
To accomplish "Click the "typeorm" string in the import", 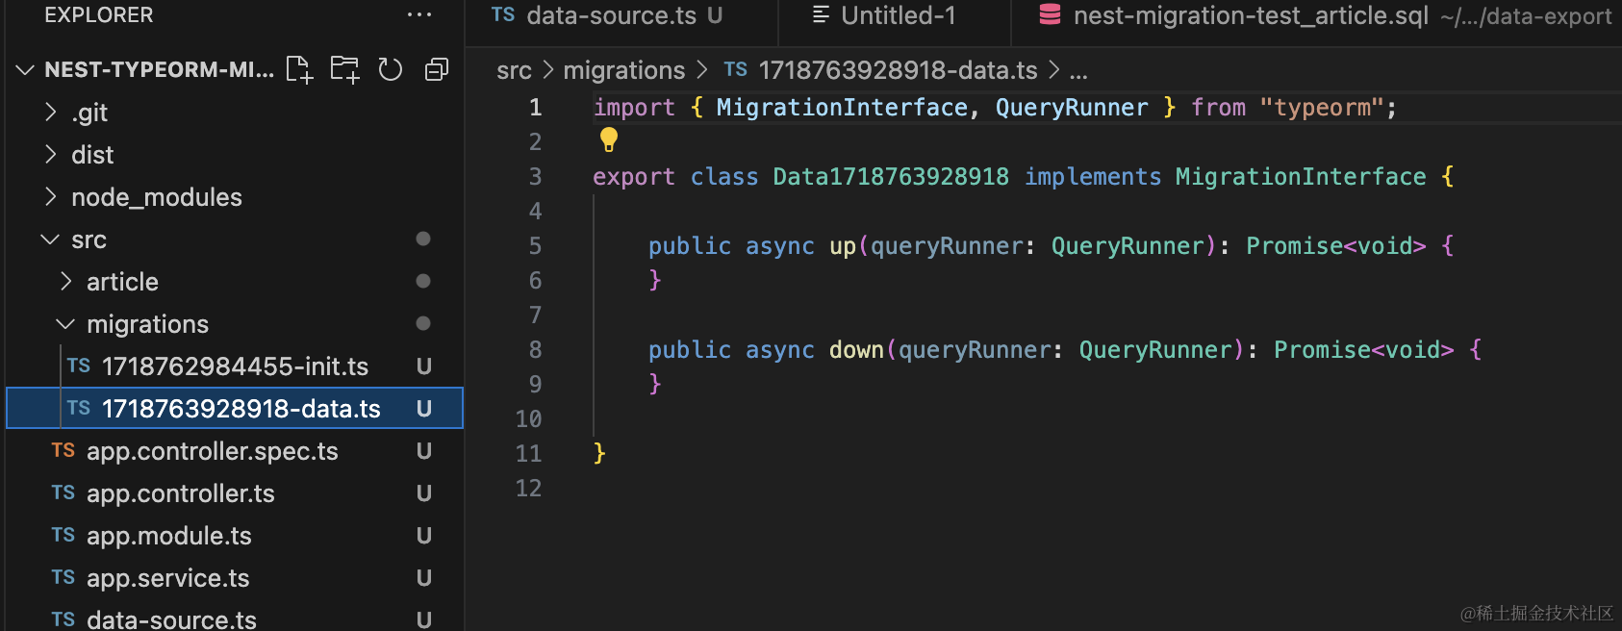I will 1322,108.
